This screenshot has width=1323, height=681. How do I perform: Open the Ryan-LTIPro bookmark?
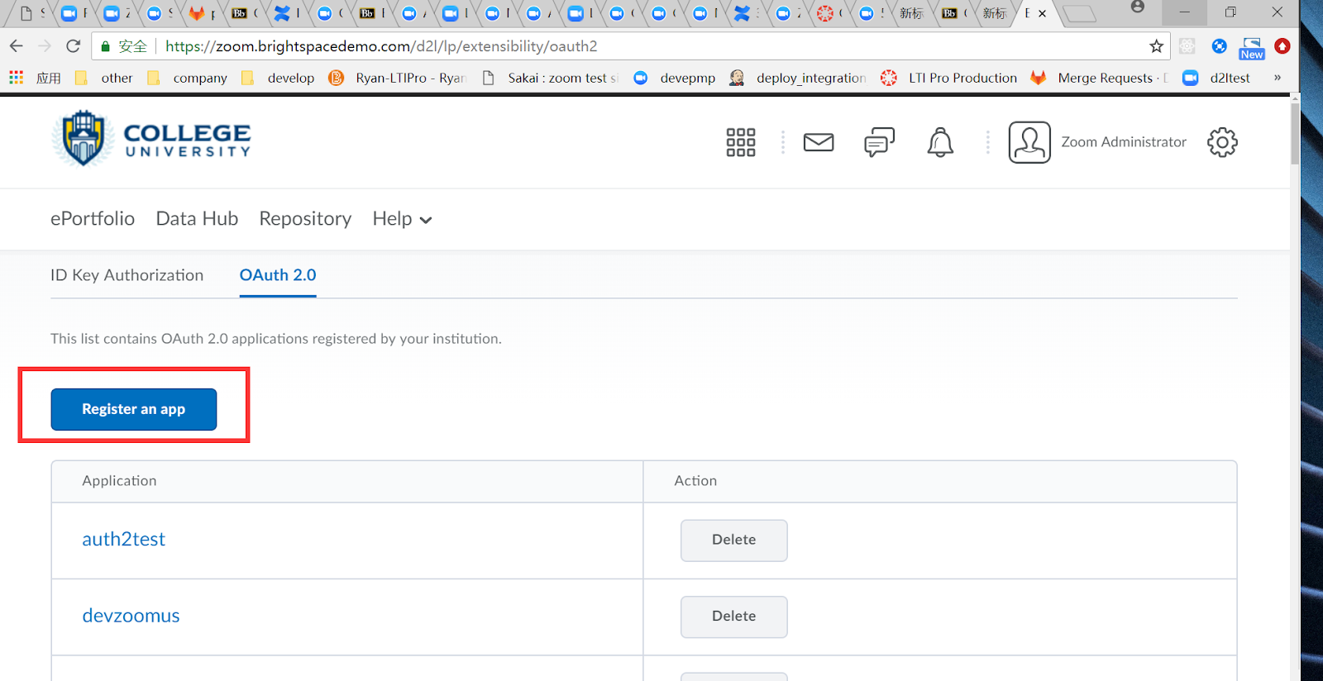click(398, 78)
